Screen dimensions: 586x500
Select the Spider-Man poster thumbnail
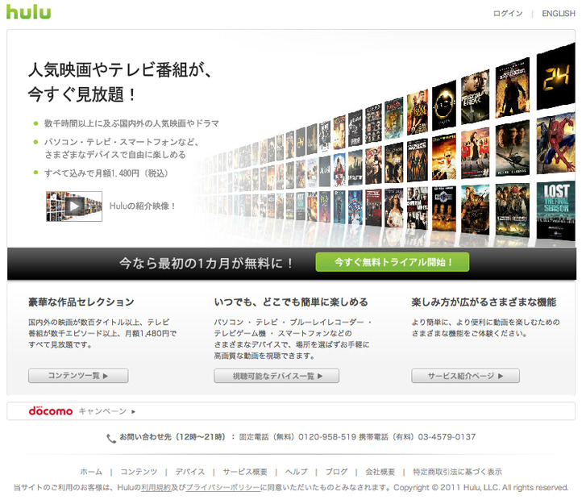click(555, 144)
